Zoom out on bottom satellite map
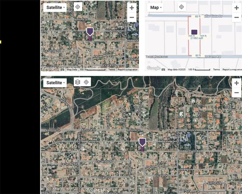Screen dimensions: 242x194 pyautogui.click(x=236, y=93)
